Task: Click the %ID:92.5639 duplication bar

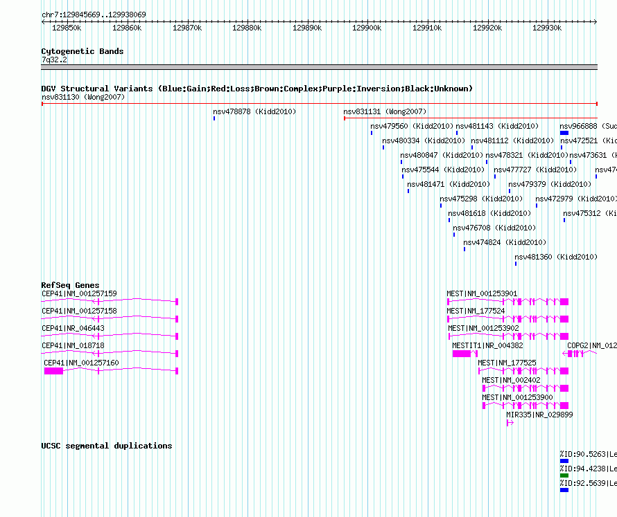Action: point(564,490)
